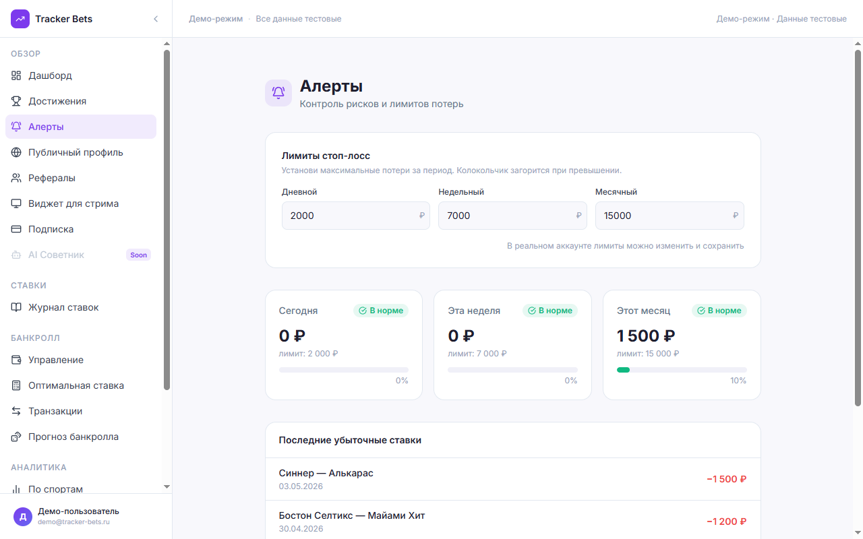The width and height of the screenshot is (863, 539).
Task: Go to Транзакции
Action: (81, 411)
